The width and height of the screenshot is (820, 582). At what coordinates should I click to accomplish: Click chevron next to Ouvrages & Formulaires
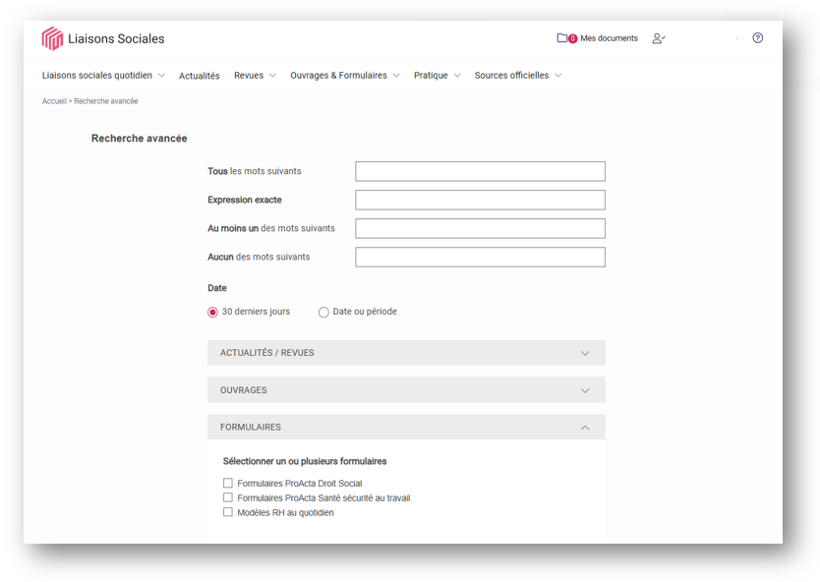(396, 76)
